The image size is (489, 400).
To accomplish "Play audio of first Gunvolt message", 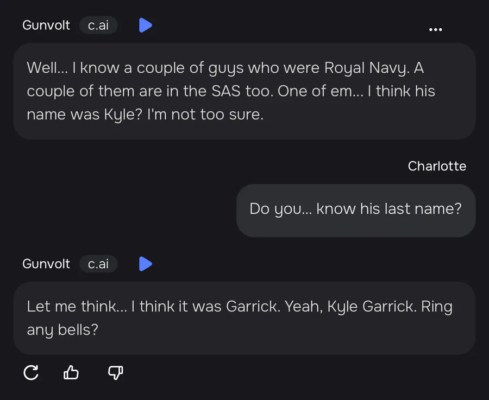I will (x=145, y=25).
